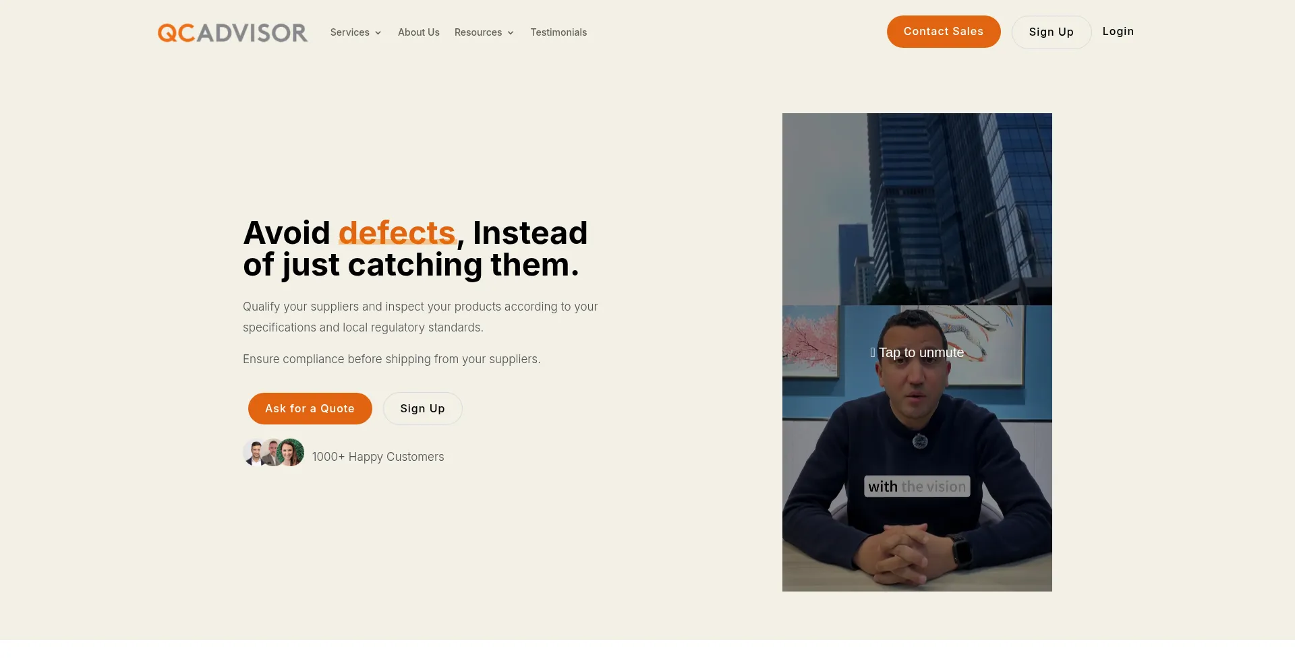
Task: Click the Contact Sales button
Action: pos(944,32)
